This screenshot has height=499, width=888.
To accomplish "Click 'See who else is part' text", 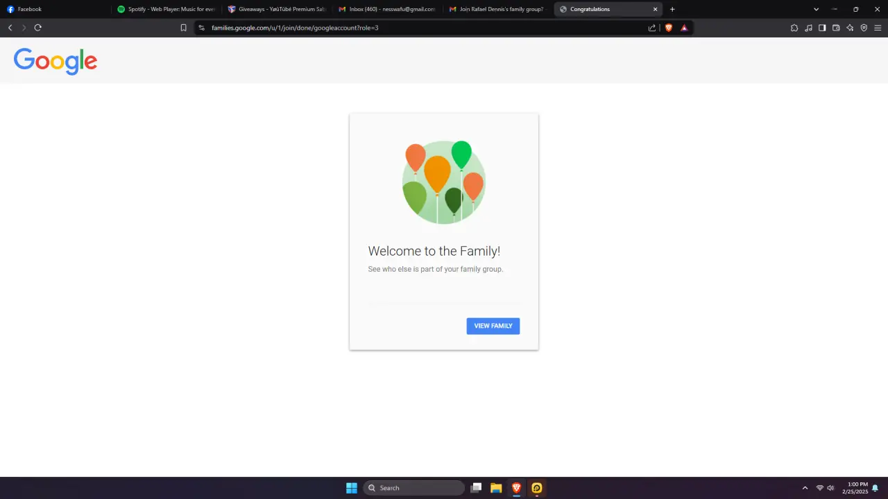I will pyautogui.click(x=435, y=269).
